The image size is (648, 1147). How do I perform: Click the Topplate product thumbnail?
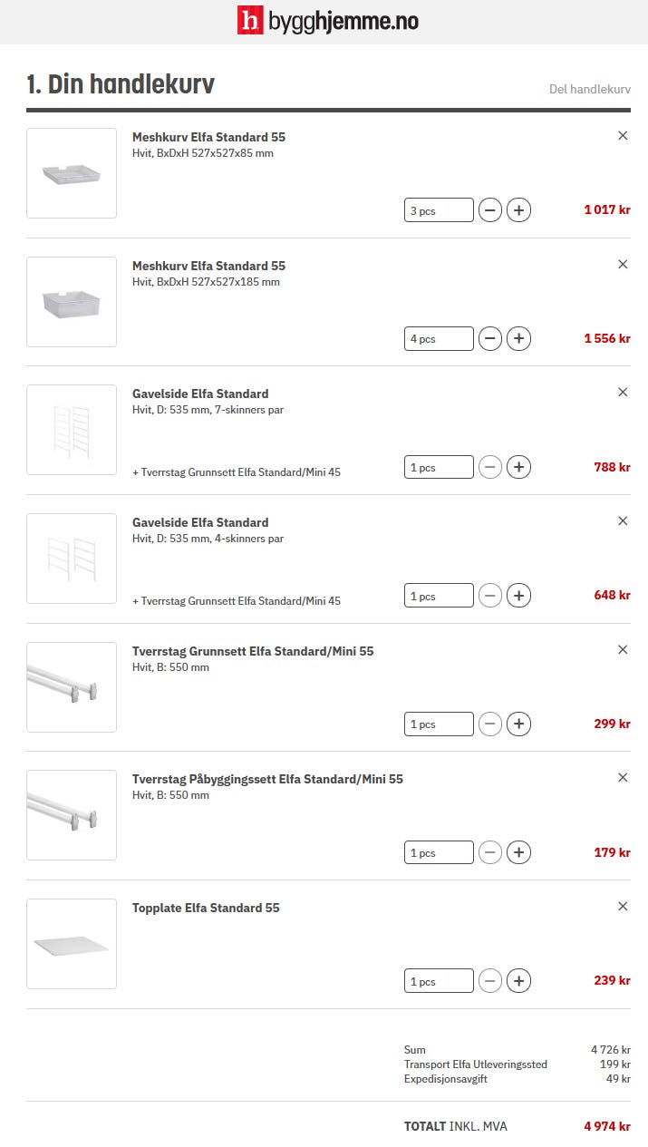click(x=72, y=944)
